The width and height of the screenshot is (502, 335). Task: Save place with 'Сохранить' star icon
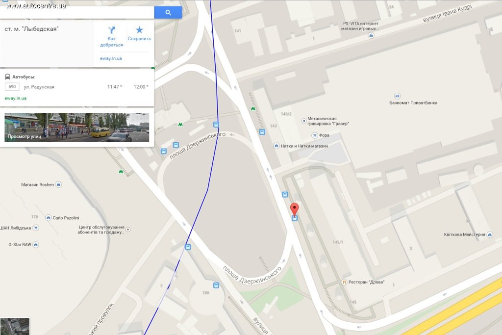click(139, 30)
